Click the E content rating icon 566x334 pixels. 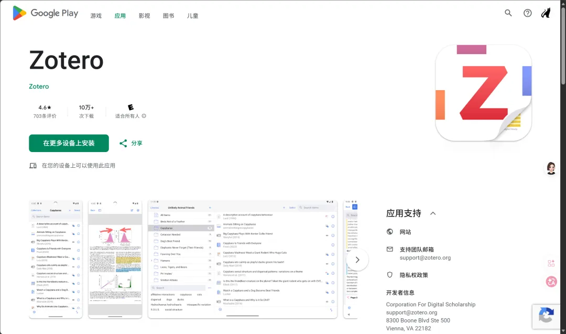pyautogui.click(x=130, y=107)
